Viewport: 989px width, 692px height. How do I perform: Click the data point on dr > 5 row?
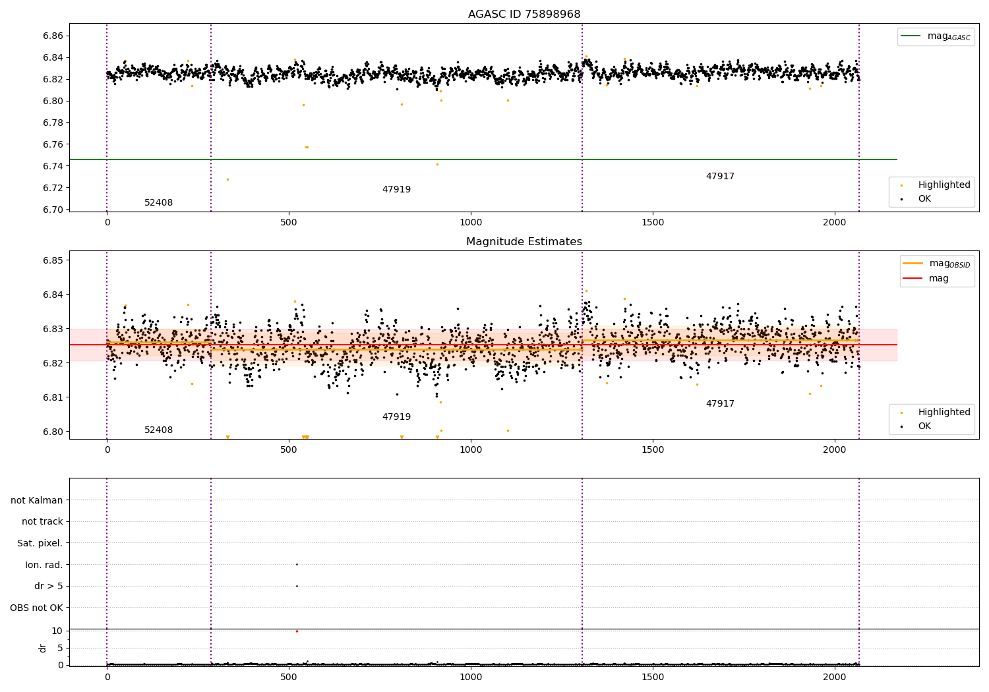(297, 587)
